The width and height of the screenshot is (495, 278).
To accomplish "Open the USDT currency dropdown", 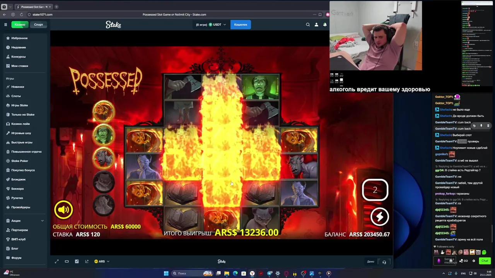I will tap(217, 25).
